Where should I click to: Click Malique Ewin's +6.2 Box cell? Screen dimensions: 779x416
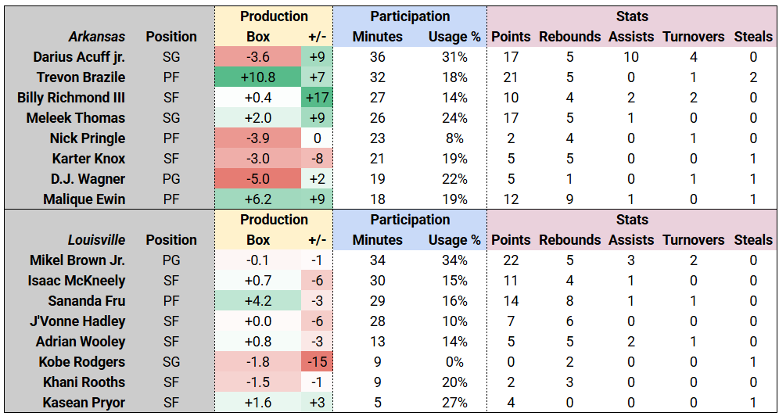click(x=258, y=199)
